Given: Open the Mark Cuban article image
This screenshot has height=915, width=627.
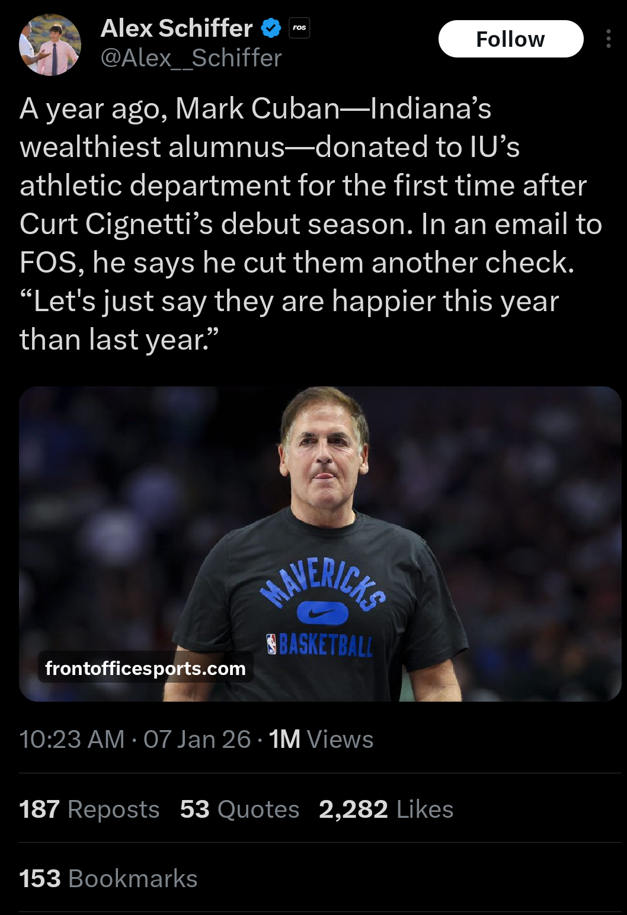Looking at the screenshot, I should point(320,544).
